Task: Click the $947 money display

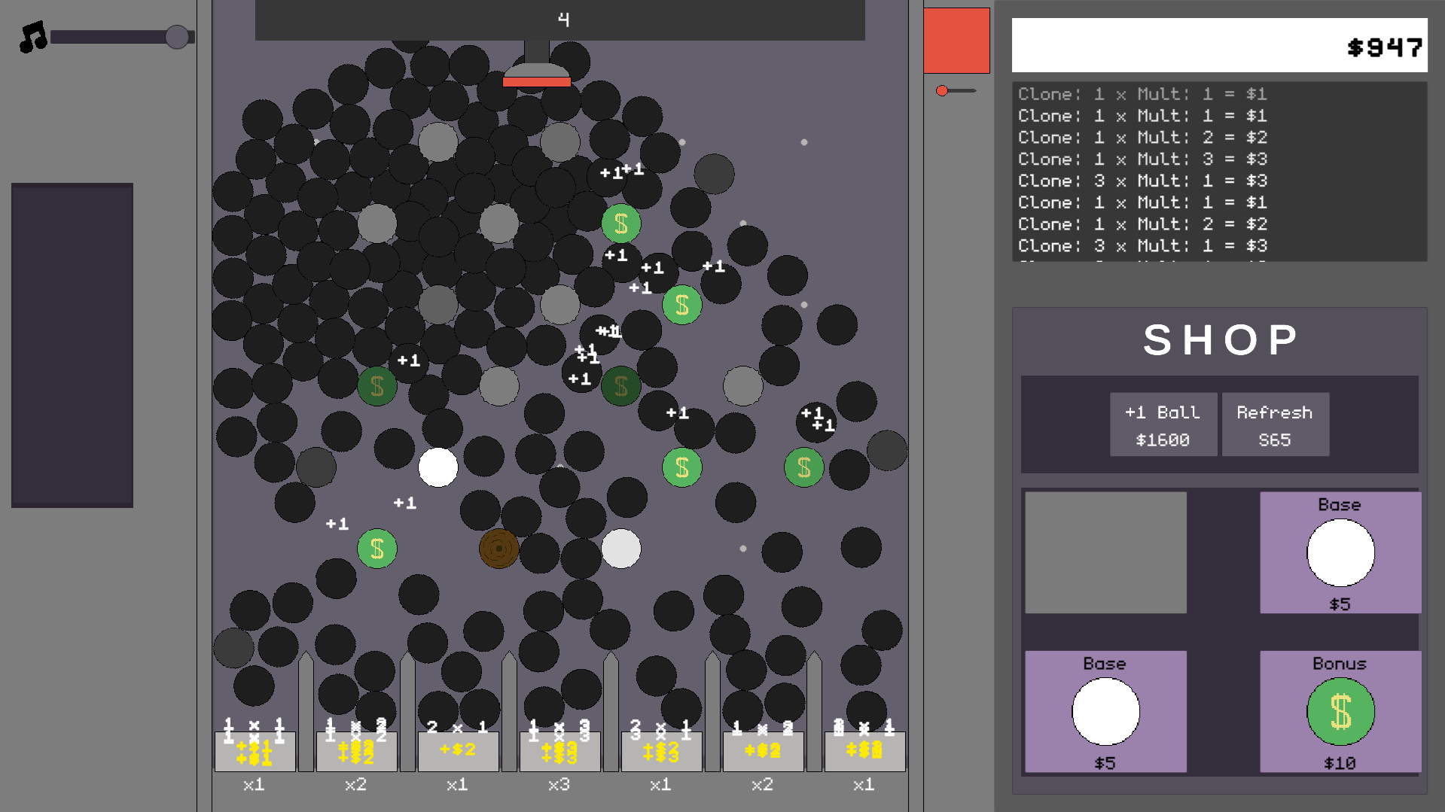Action: [x=1219, y=45]
